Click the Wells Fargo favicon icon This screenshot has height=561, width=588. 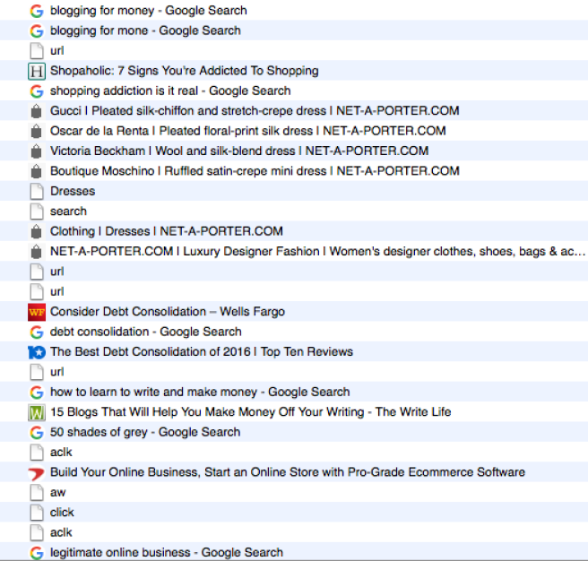36,312
